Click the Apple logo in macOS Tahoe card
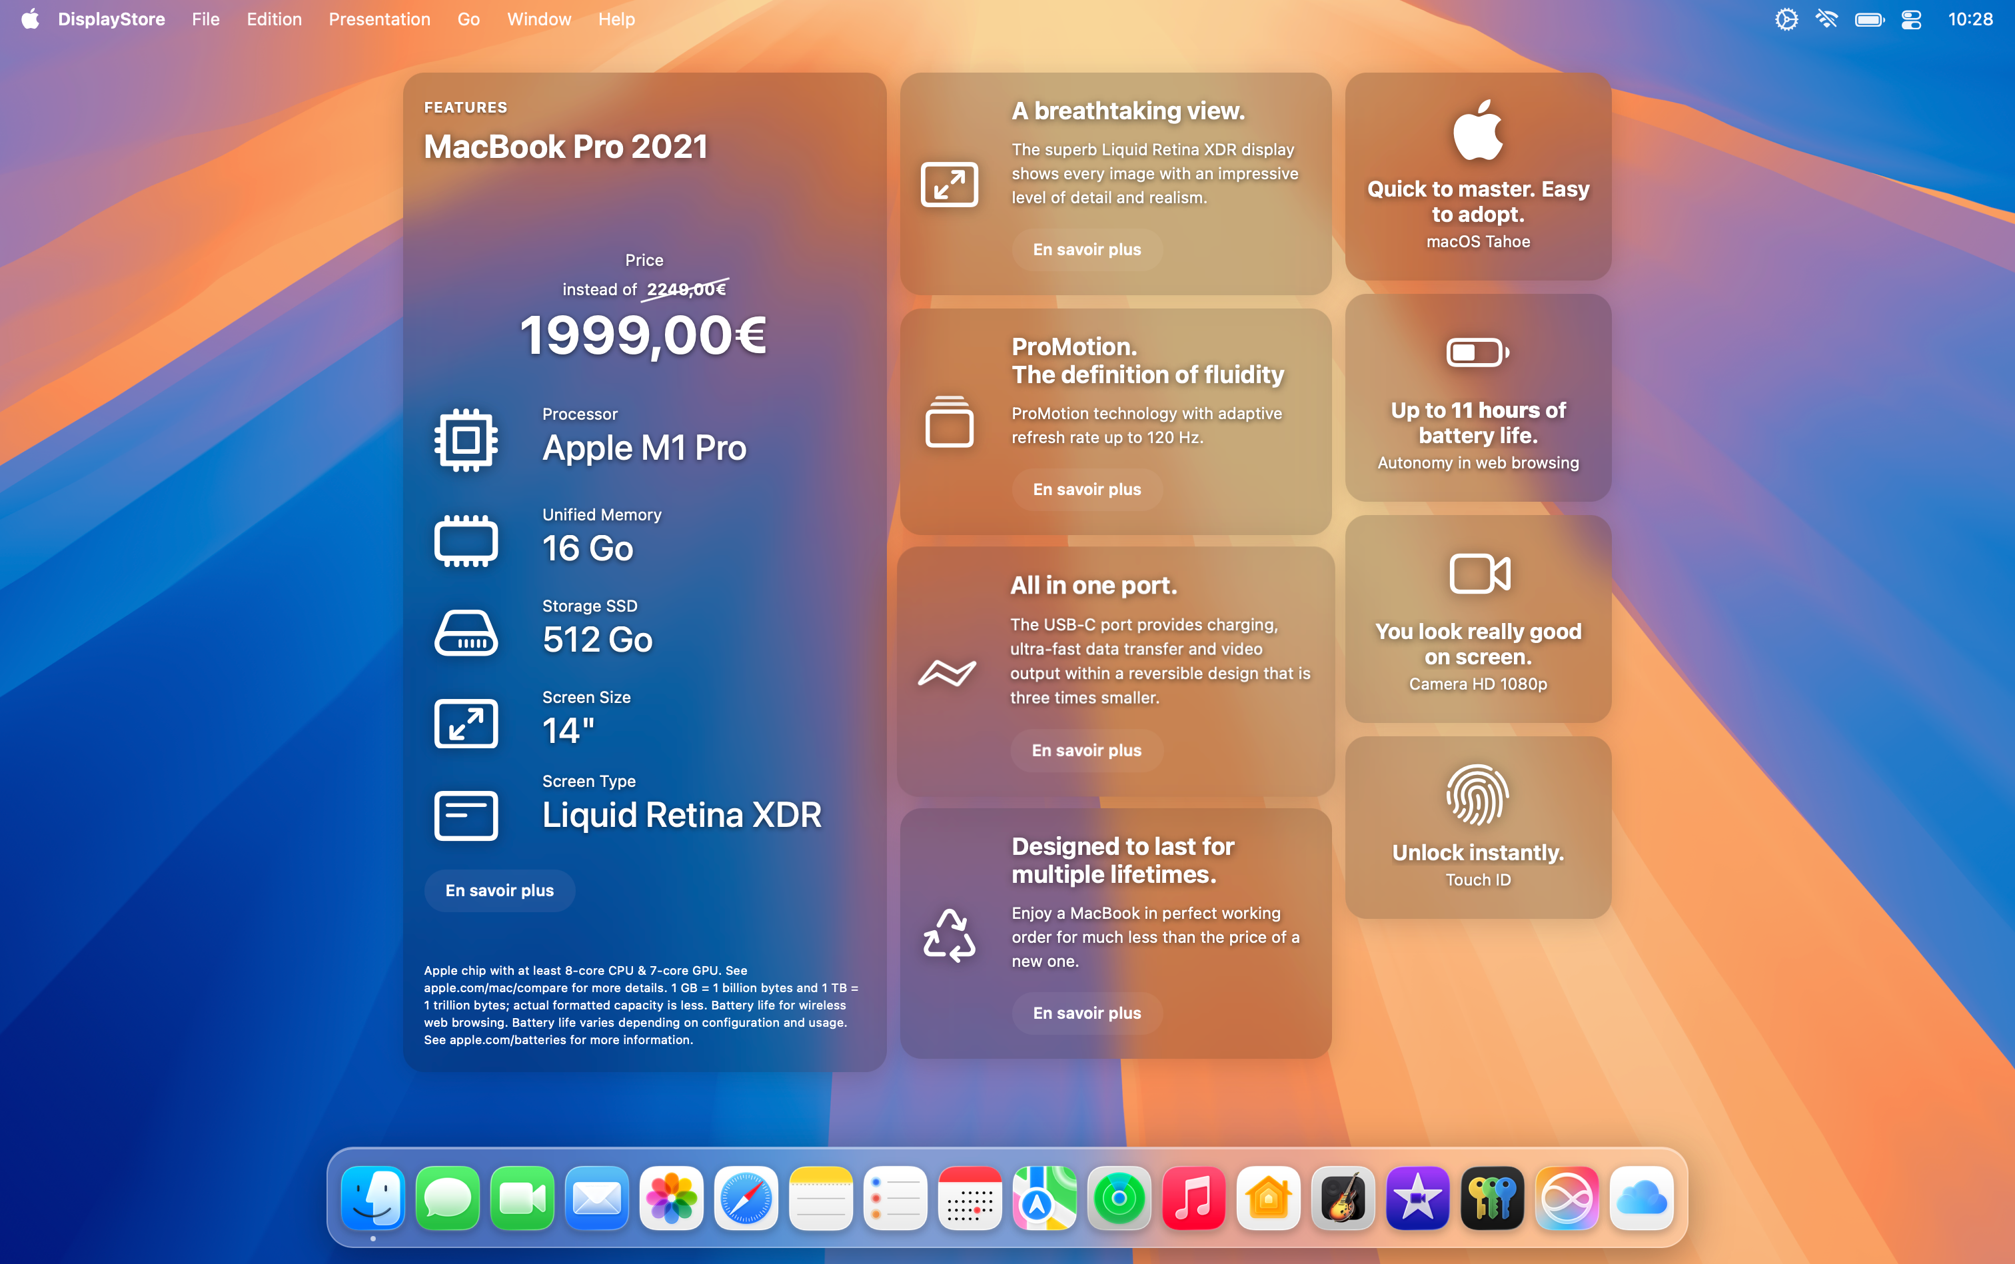 (1478, 129)
